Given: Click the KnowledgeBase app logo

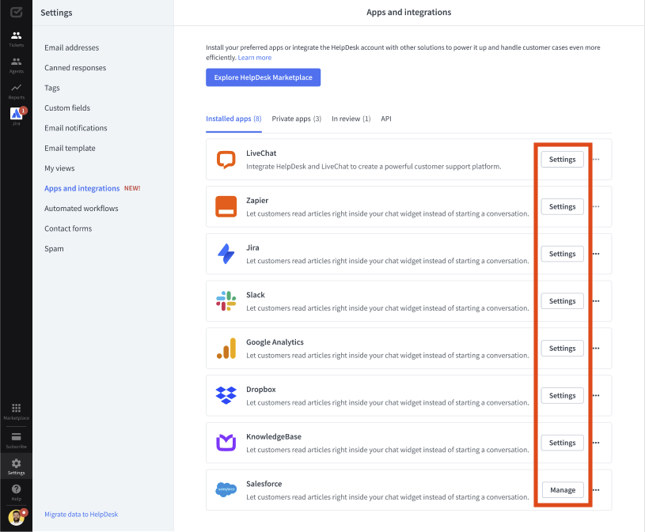Looking at the screenshot, I should 226,443.
